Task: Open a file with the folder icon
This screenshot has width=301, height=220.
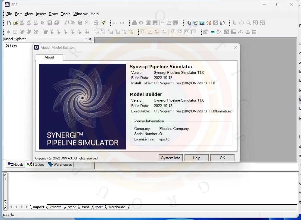Action: pyautogui.click(x=16, y=23)
